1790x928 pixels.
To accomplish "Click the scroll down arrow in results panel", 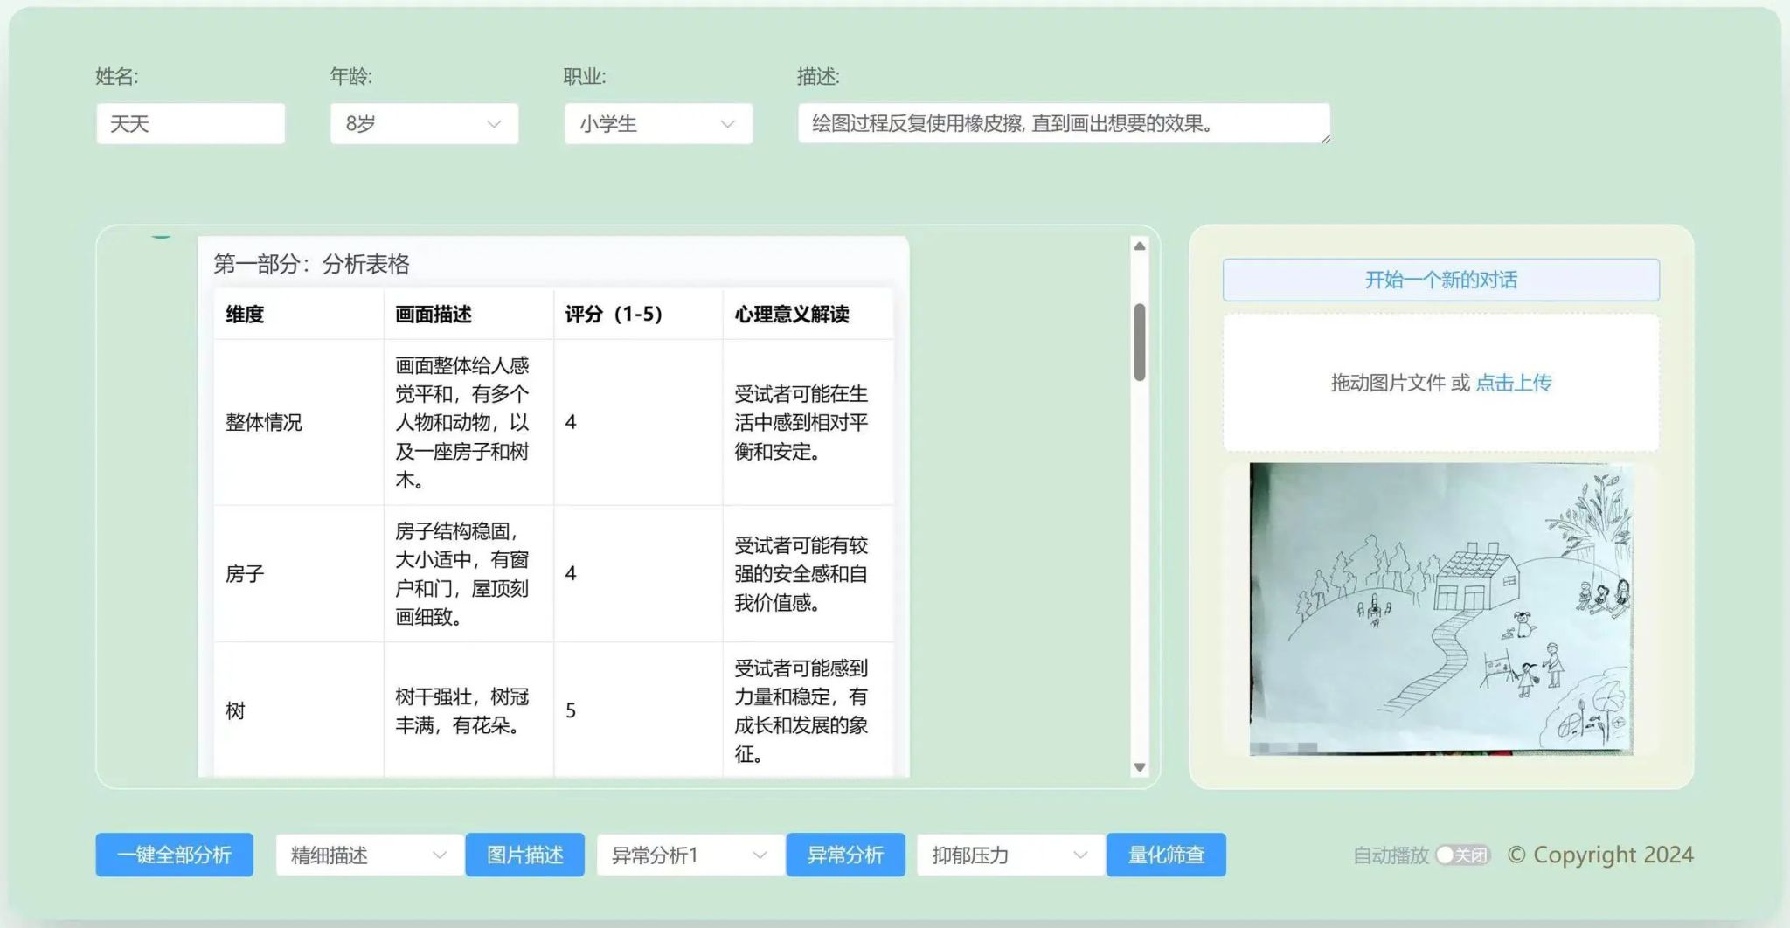I will pos(1140,767).
